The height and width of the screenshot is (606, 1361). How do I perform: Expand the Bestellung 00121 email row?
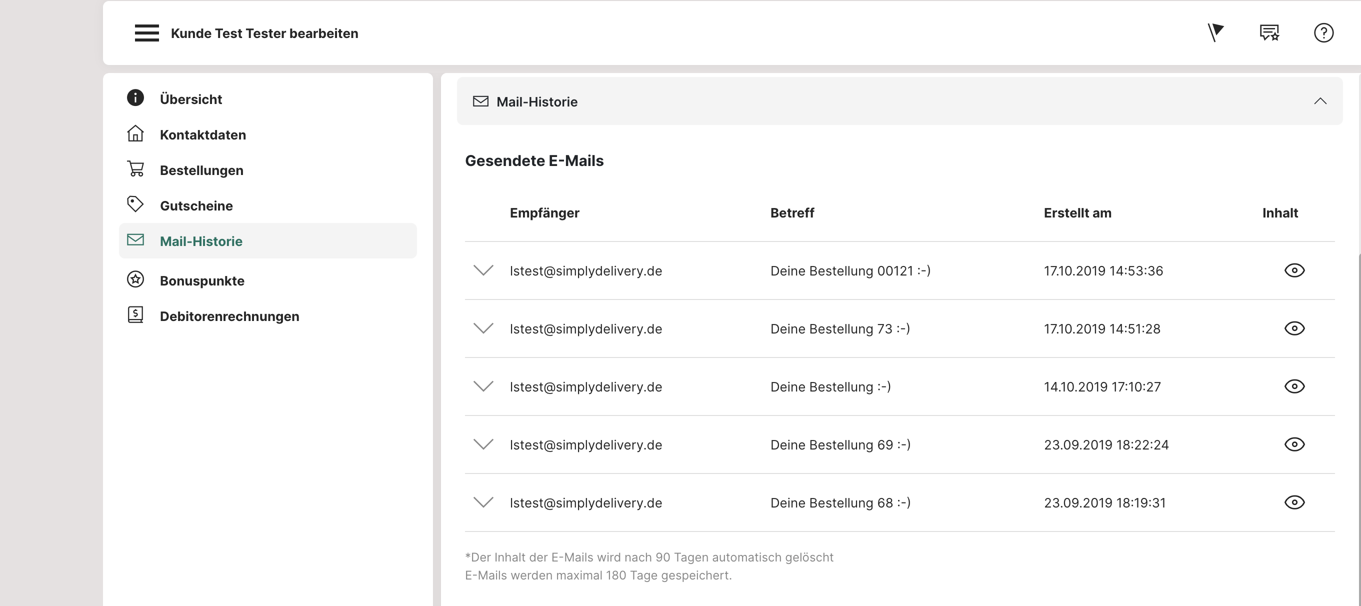pyautogui.click(x=483, y=270)
